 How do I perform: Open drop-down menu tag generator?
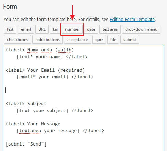pos(141,29)
